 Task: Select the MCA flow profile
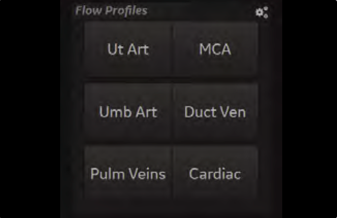tap(215, 49)
